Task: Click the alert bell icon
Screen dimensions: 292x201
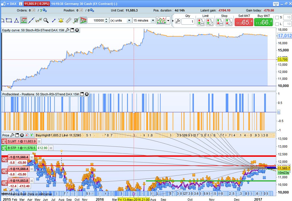Action: coord(61,21)
